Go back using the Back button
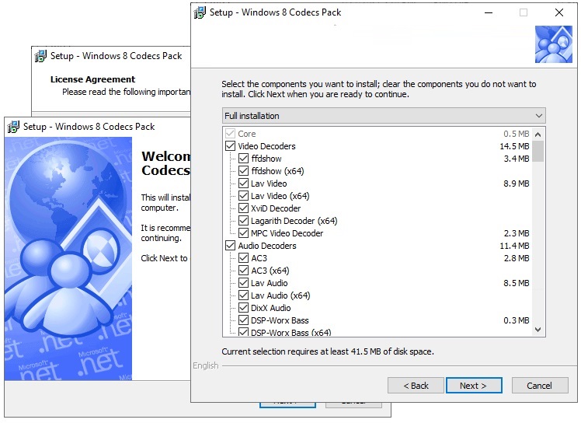Viewport: 581px width, 423px height. (x=415, y=385)
